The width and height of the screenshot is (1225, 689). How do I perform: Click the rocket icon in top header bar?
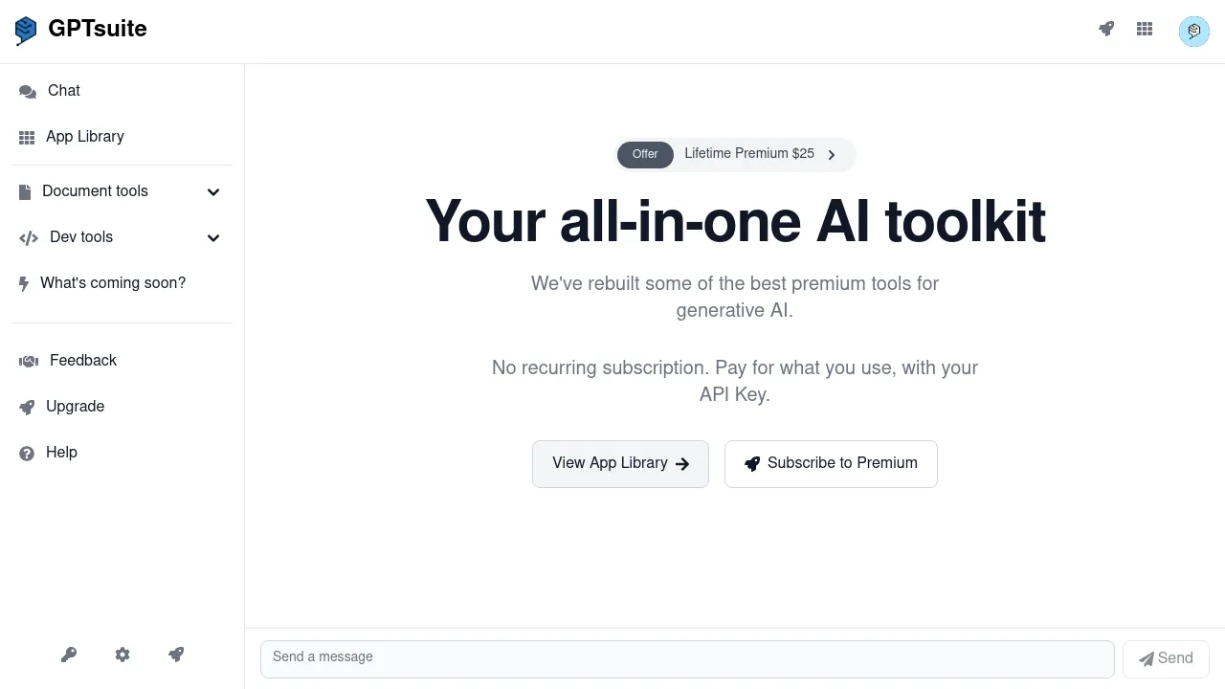(x=1106, y=29)
